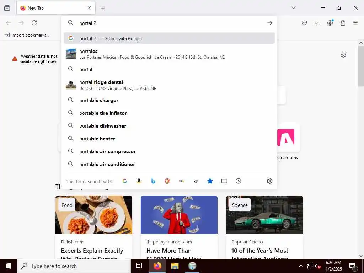Choose 'portable heater' suggestion
Screen dimensions: 364x273
click(169, 139)
